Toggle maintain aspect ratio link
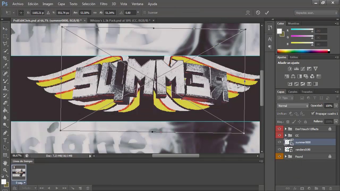The image size is (340, 191). tap(95, 12)
